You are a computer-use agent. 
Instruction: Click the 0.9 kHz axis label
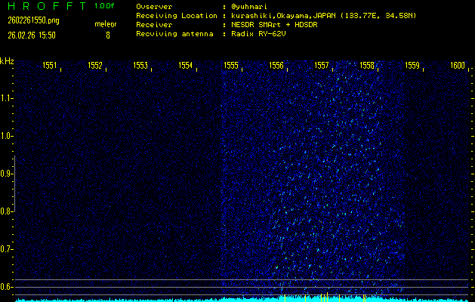click(x=5, y=174)
